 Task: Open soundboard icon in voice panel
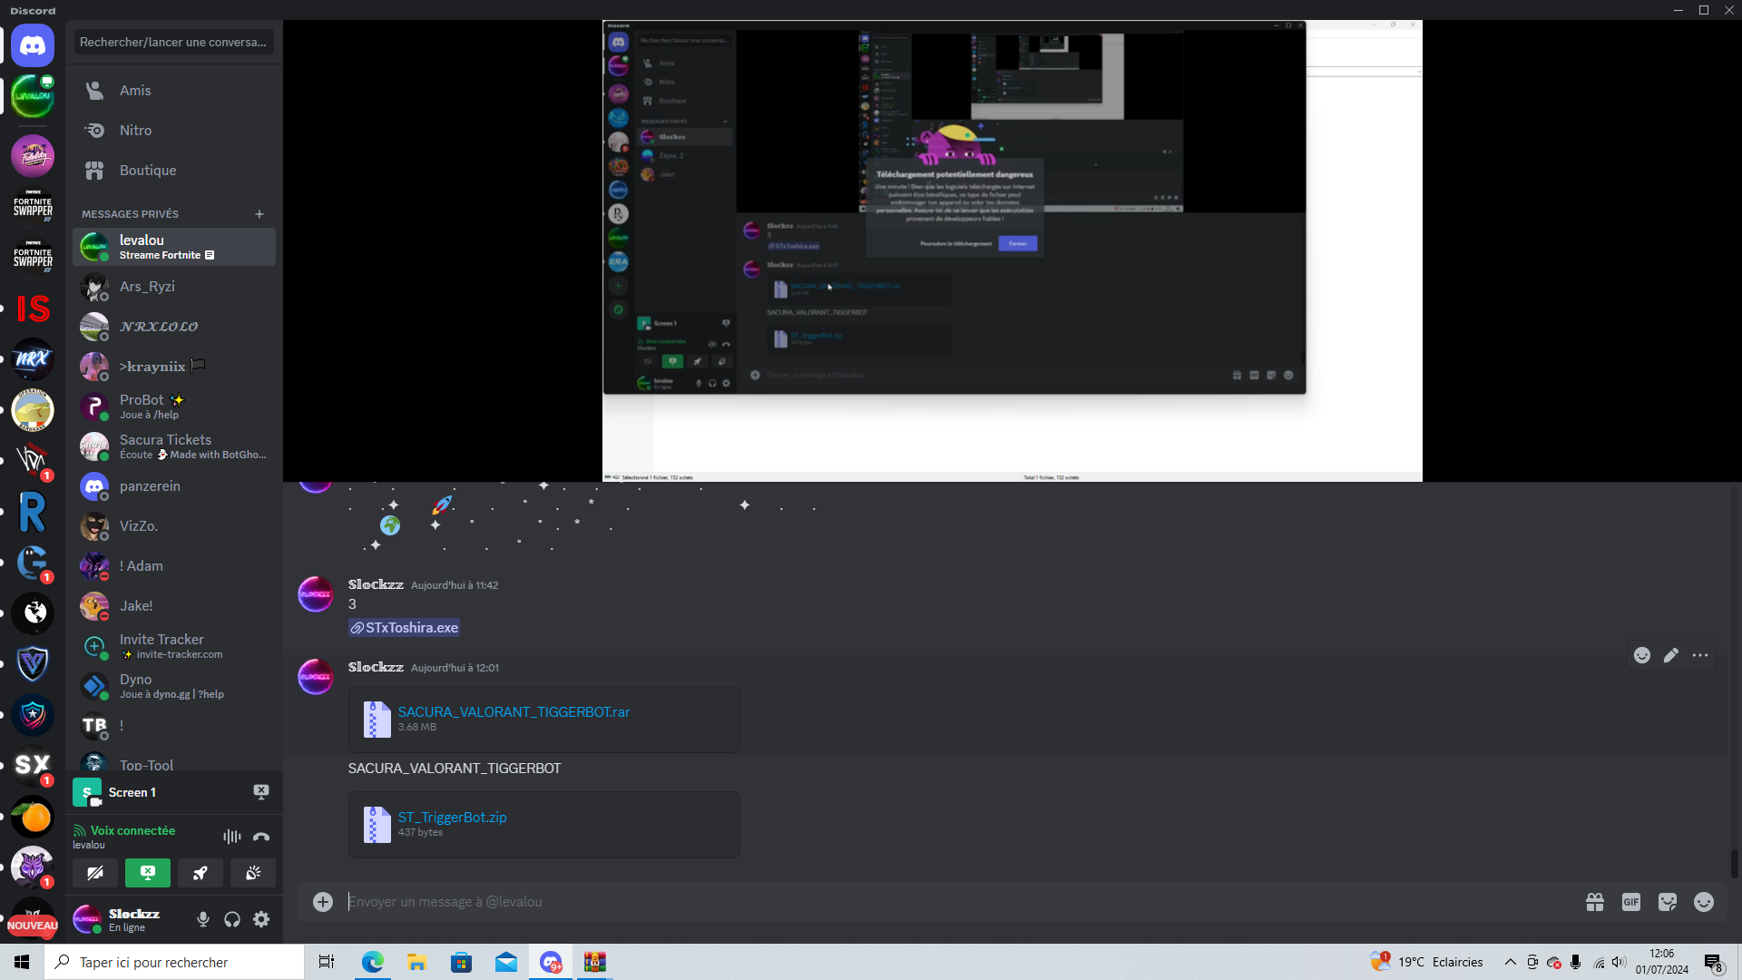[253, 873]
